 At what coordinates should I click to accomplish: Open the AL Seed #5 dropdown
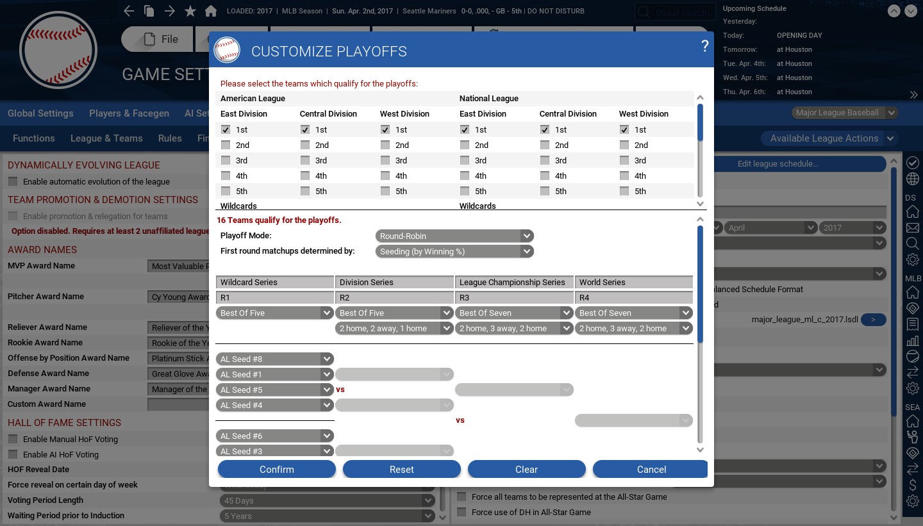[274, 390]
